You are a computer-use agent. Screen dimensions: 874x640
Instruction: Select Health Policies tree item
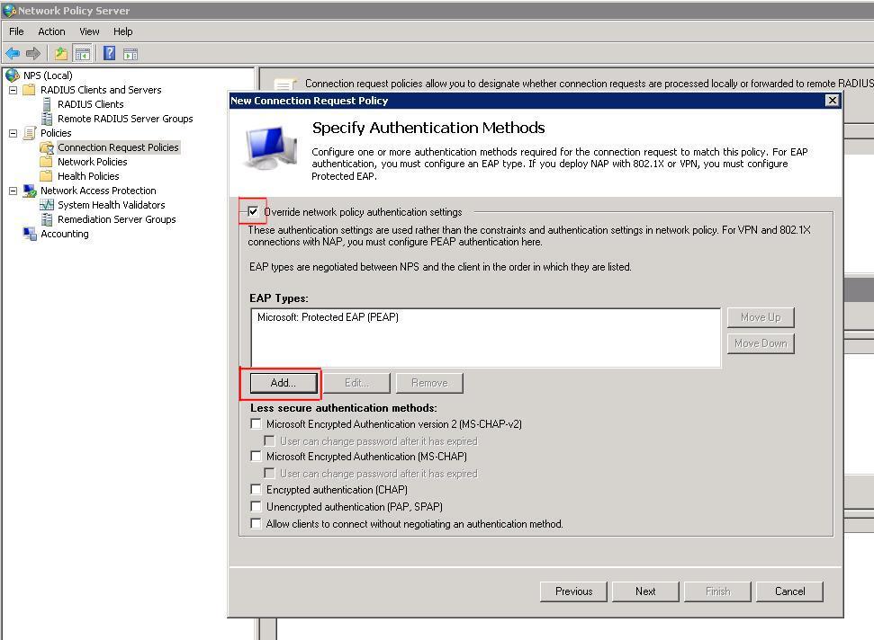[x=88, y=176]
